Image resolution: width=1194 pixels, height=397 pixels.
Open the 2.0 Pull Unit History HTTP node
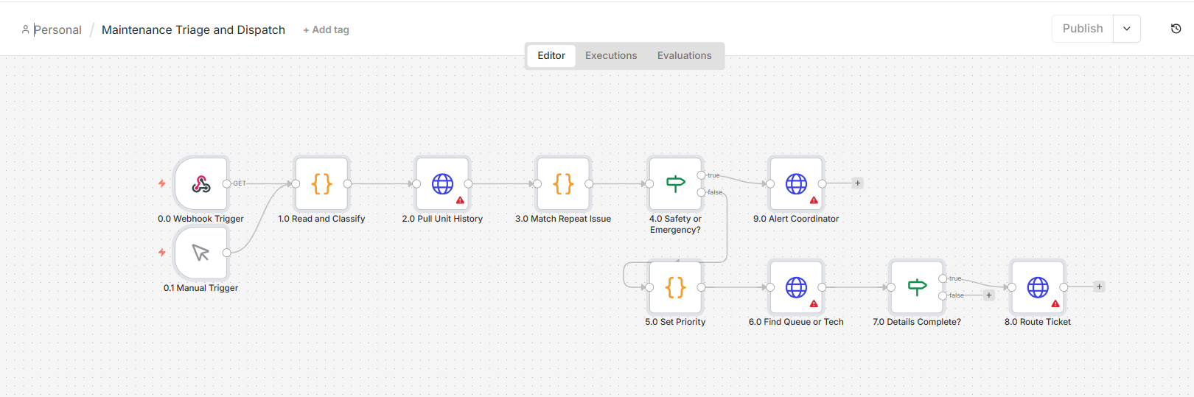pyautogui.click(x=442, y=184)
